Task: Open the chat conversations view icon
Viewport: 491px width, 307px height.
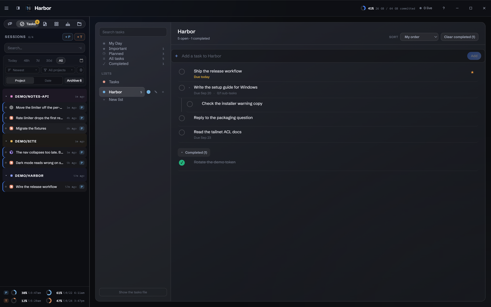Action: pyautogui.click(x=10, y=24)
